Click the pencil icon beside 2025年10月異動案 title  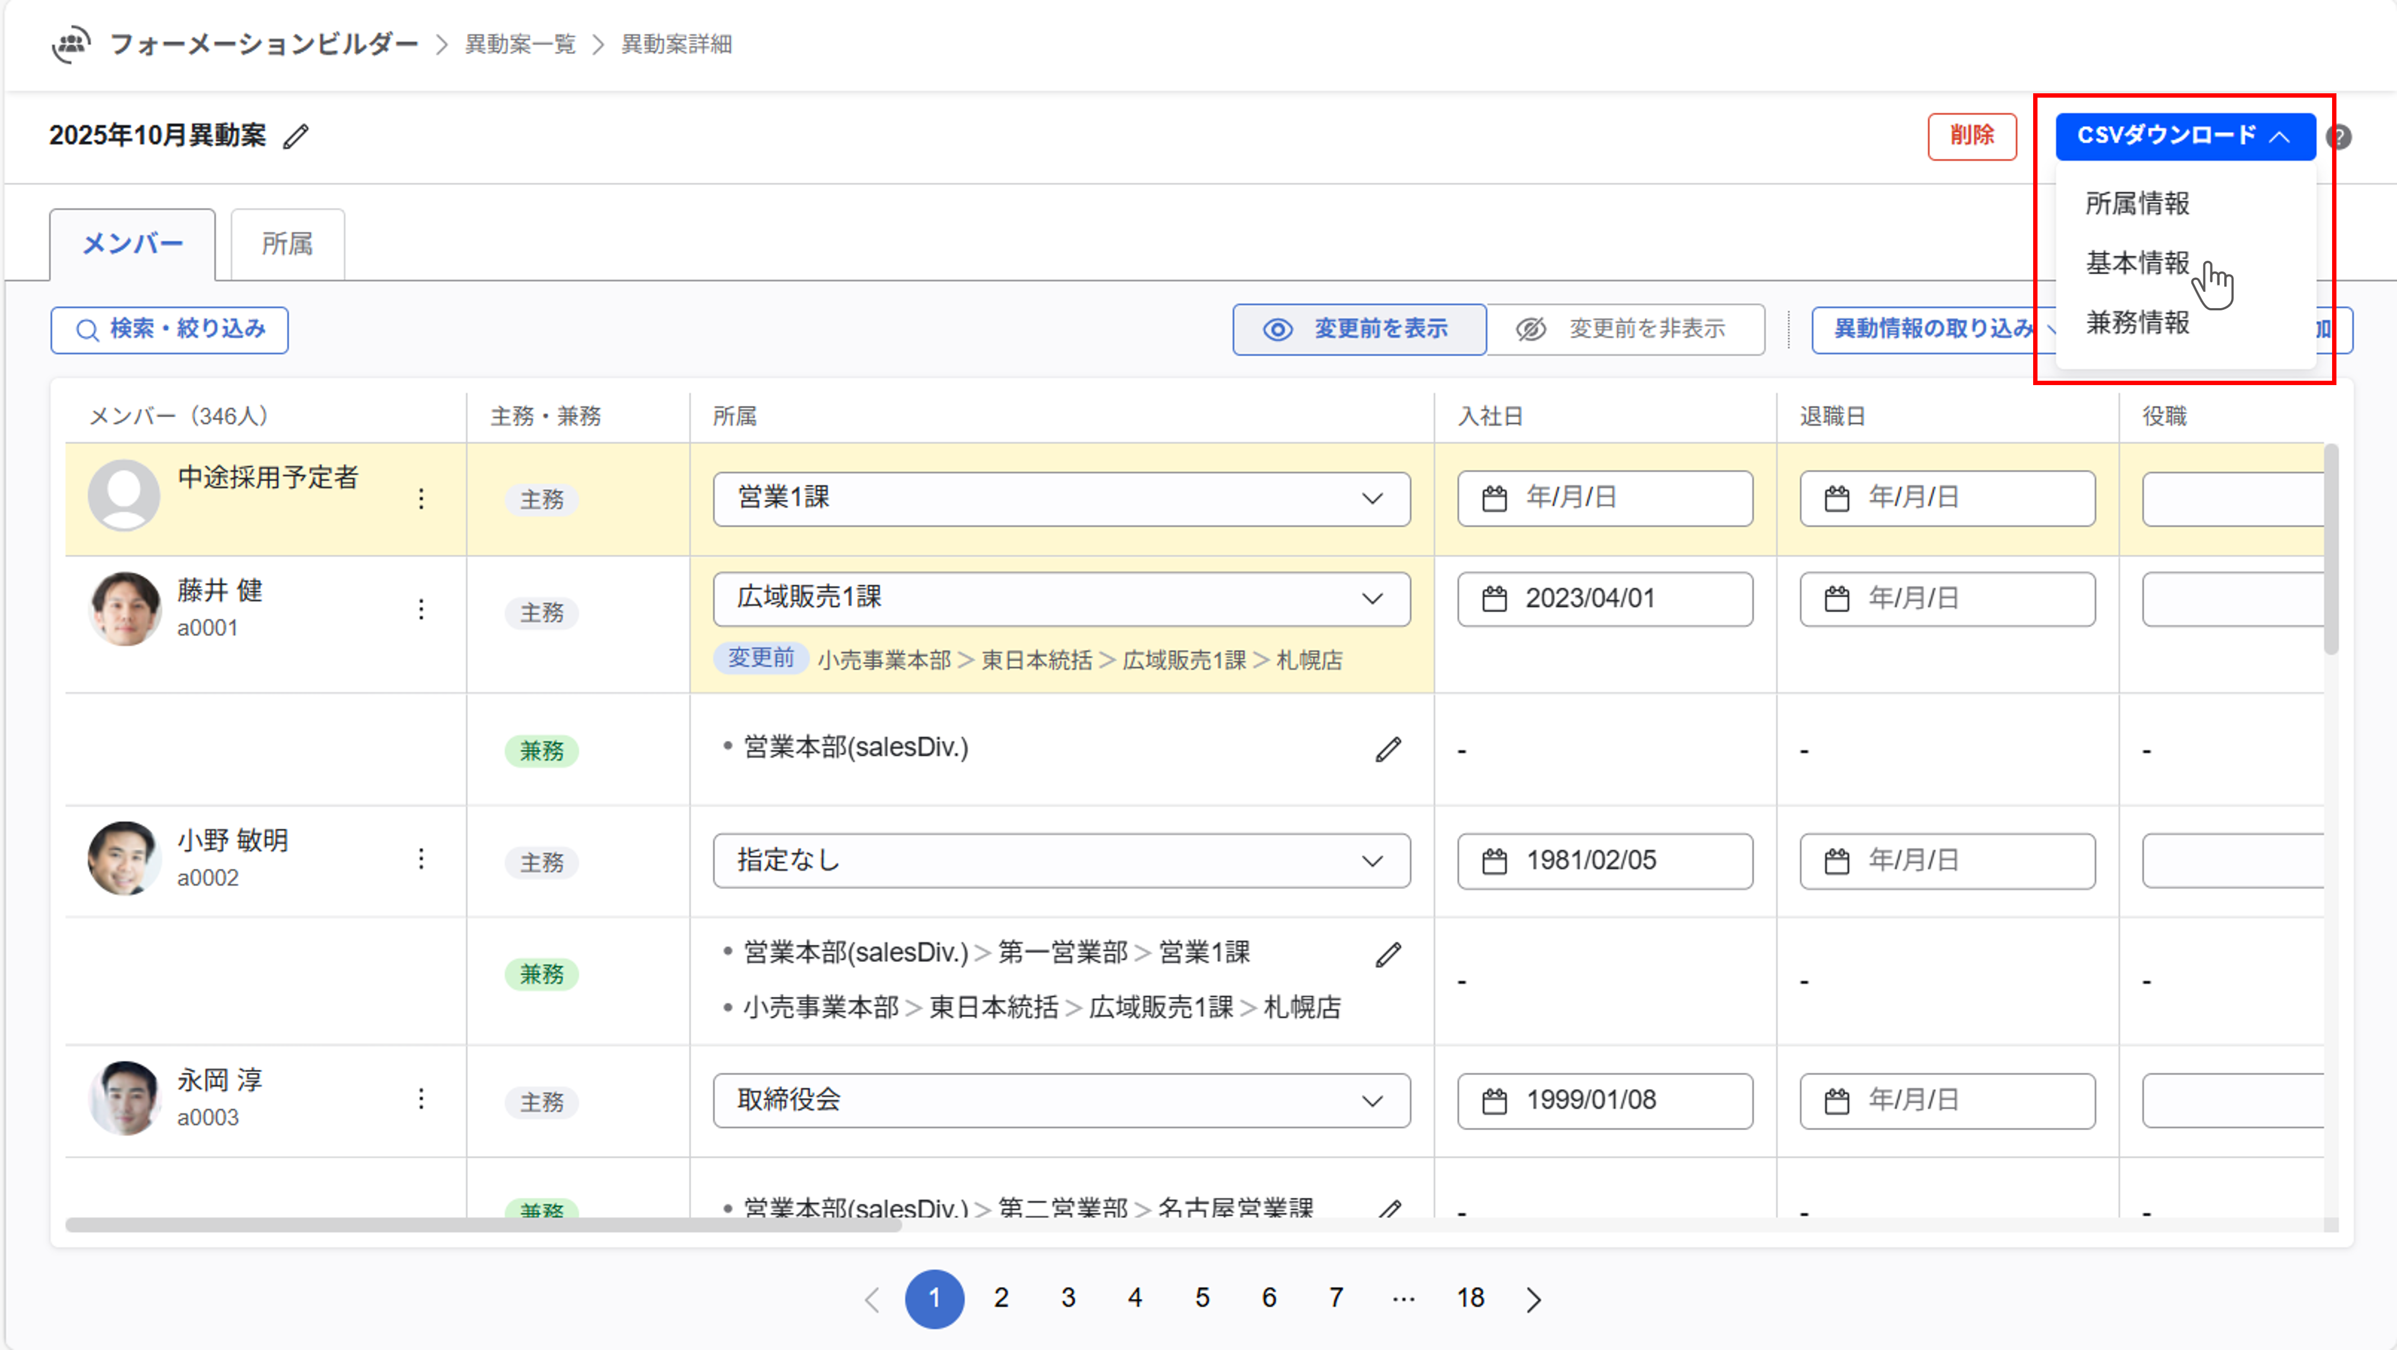coord(296,137)
